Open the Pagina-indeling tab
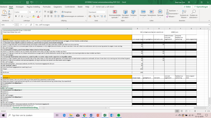211x118 pixels. pos(33,7)
